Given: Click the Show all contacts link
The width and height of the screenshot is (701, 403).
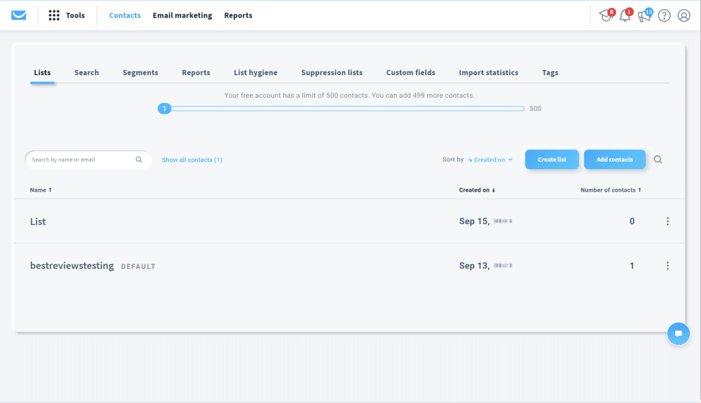Looking at the screenshot, I should click(x=192, y=159).
